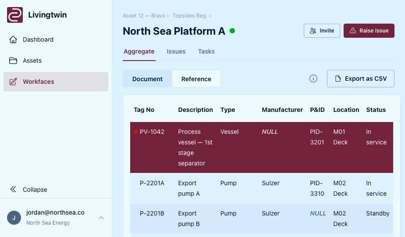The width and height of the screenshot is (405, 237).
Task: Click the 'North Sea Platform A' title
Action: coord(174,31)
